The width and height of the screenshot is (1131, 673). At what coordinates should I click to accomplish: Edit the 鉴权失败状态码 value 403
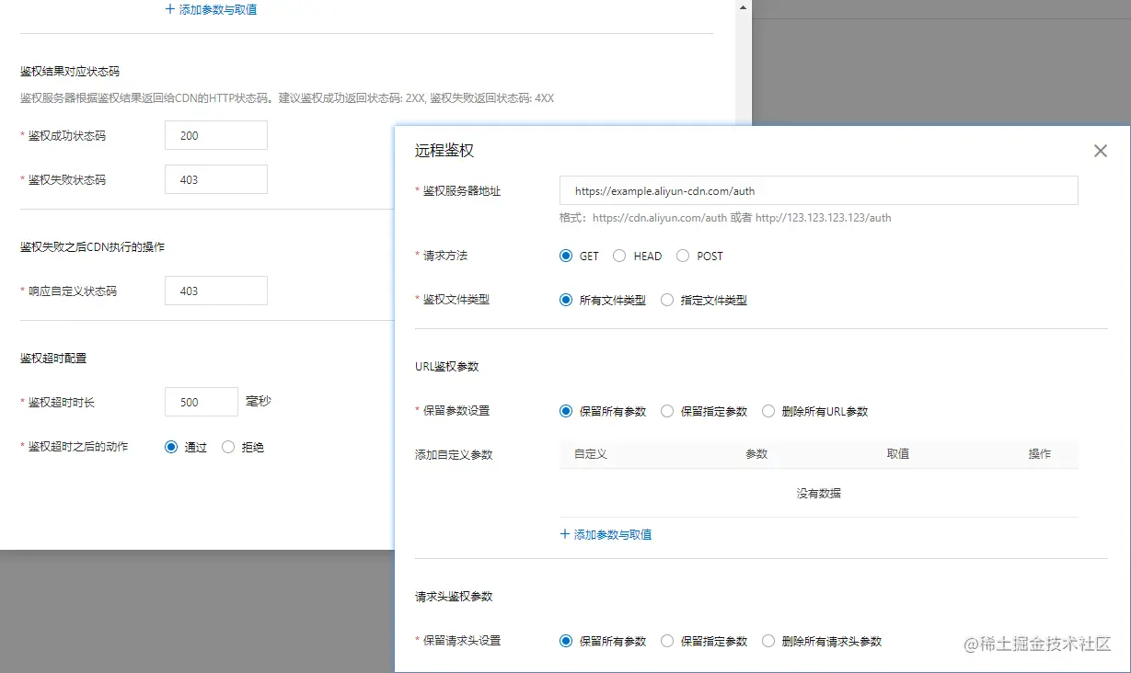point(215,179)
